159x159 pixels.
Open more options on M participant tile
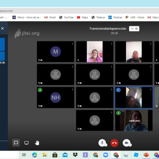tap(72, 44)
